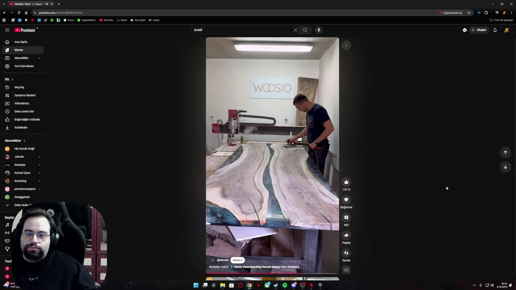Open Hiç Komik Değil channel

pyautogui.click(x=23, y=149)
